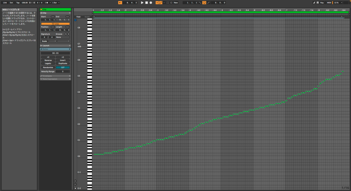The width and height of the screenshot is (351, 191).
Task: Click the Reverse notes button
Action: [x=48, y=60]
